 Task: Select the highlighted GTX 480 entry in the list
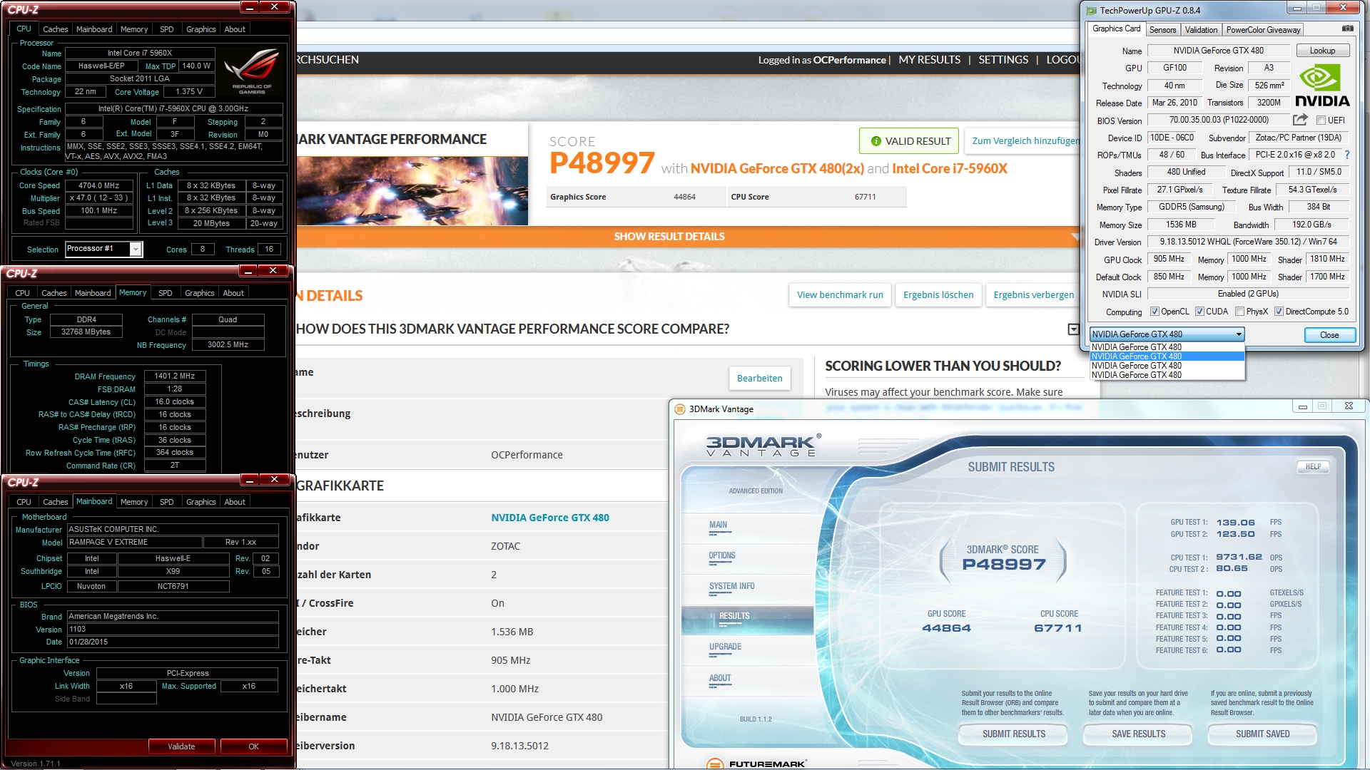point(1167,356)
